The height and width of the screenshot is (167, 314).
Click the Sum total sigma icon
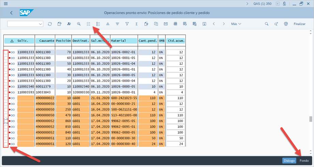tap(136, 24)
